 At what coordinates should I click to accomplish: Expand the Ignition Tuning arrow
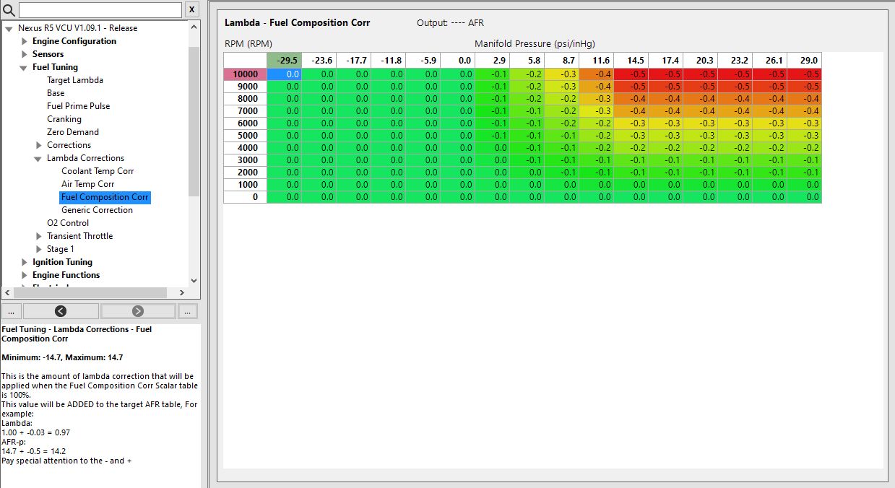24,263
